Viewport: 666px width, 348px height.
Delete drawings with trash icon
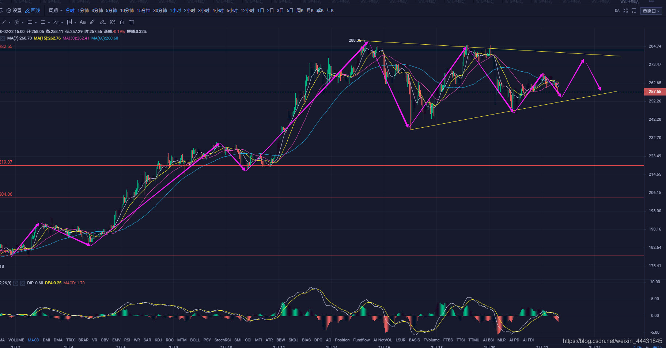tap(132, 22)
